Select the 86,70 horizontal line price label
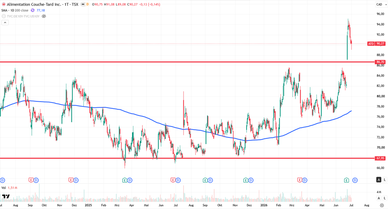388x209 pixels. (x=380, y=62)
